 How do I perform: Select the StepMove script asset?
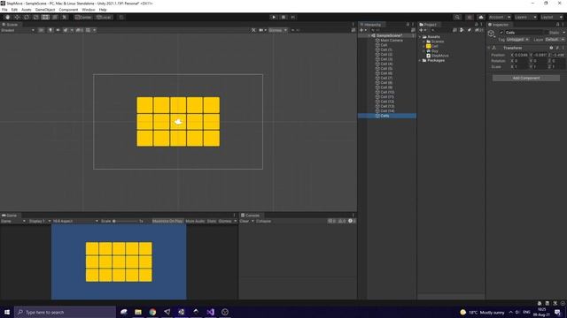coord(438,56)
